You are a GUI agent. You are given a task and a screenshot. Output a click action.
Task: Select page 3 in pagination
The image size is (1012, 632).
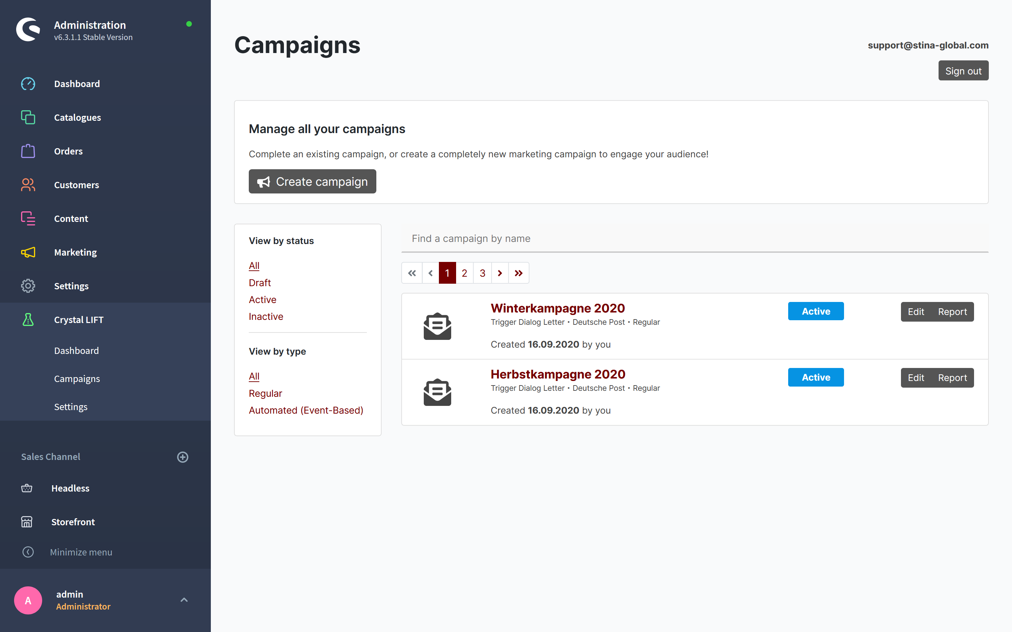pos(482,273)
